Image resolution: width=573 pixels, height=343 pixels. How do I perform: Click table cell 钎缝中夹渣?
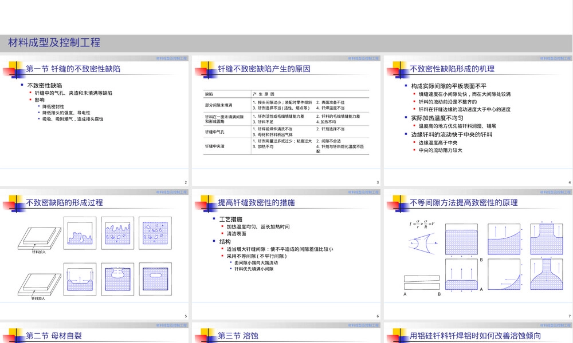tap(214, 146)
